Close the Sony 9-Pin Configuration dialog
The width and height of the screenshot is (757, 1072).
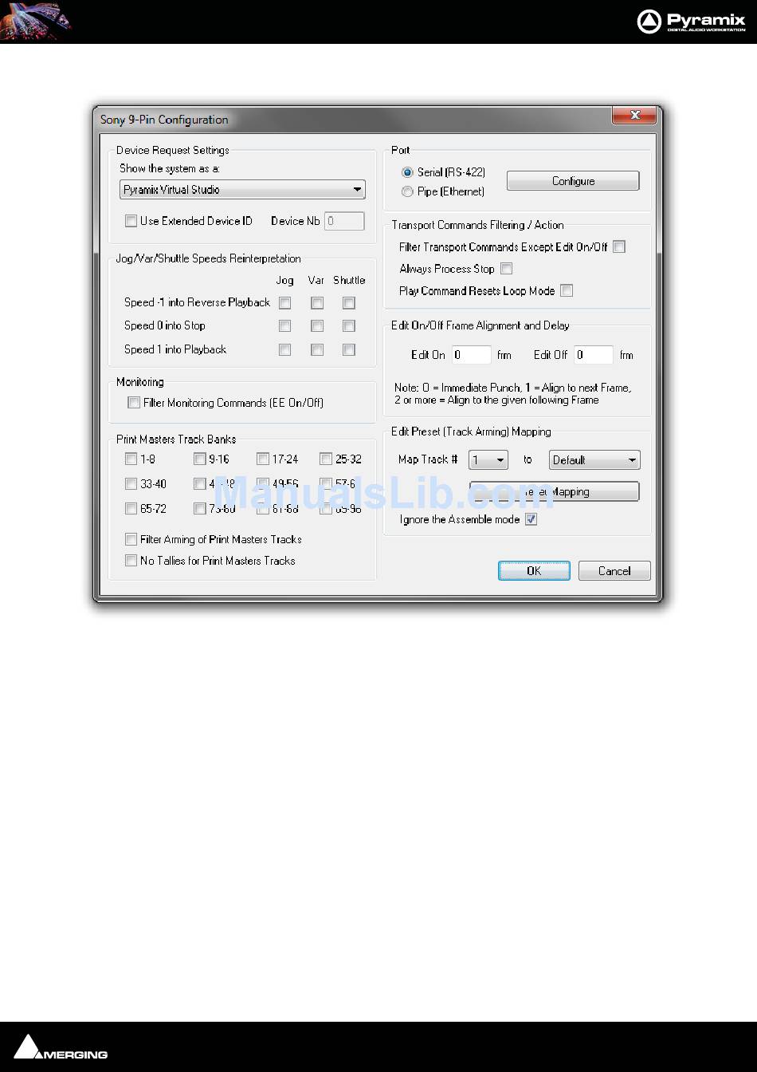click(x=634, y=116)
